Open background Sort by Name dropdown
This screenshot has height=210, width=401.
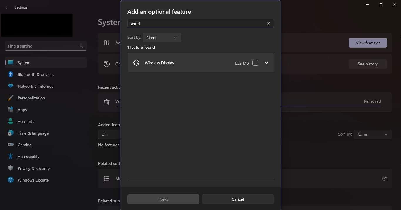373,134
